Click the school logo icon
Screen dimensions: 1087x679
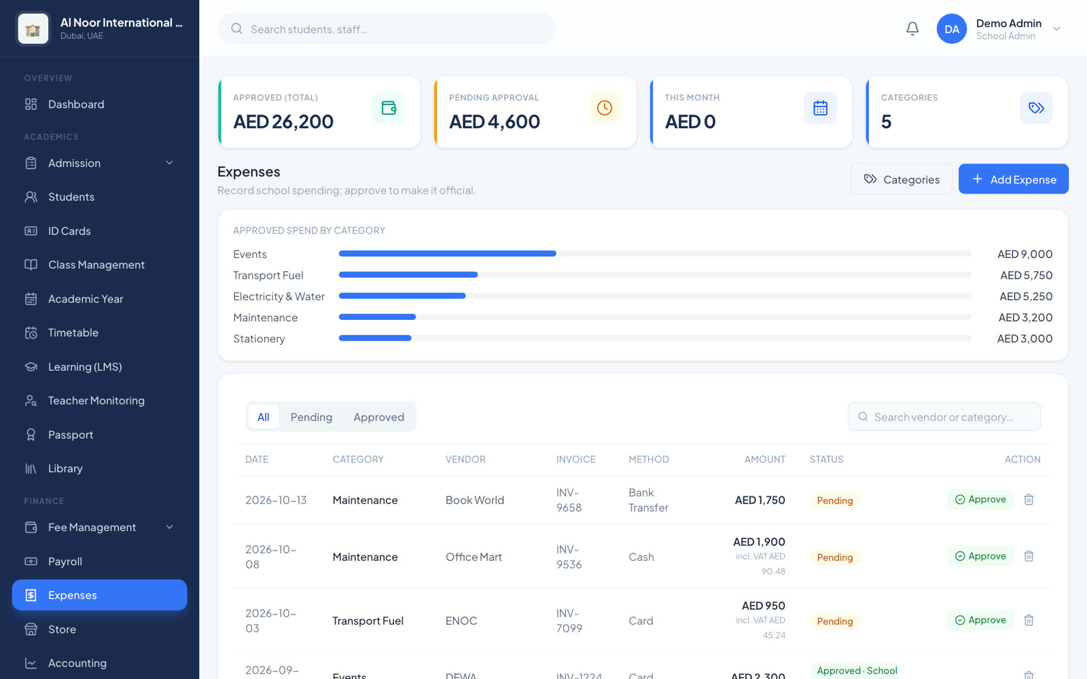pyautogui.click(x=33, y=29)
